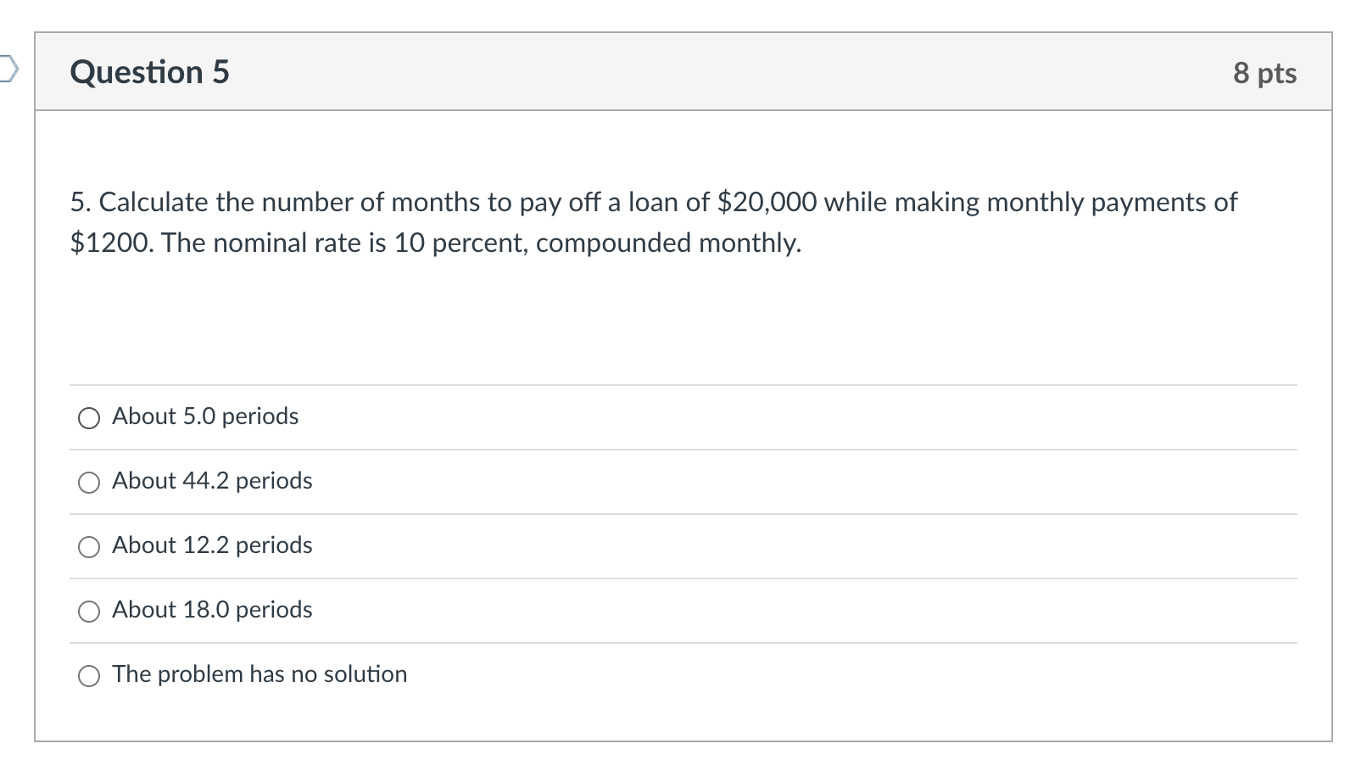Select 'The problem has no solution' radio button
The image size is (1367, 777).
click(89, 676)
